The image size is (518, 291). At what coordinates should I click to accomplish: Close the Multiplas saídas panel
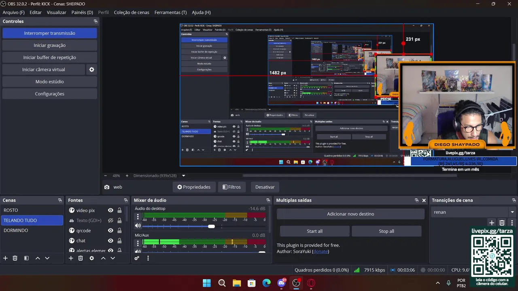pyautogui.click(x=424, y=200)
